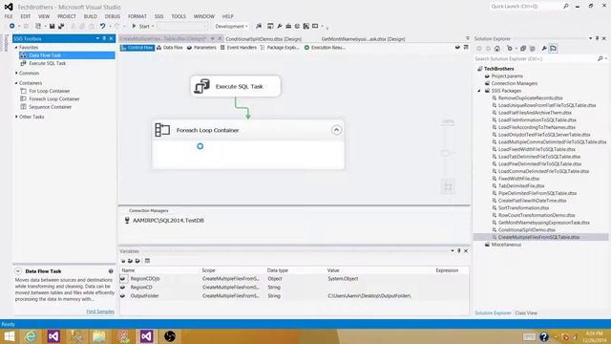Switch to GetMonthName package design tab

tap(363, 39)
